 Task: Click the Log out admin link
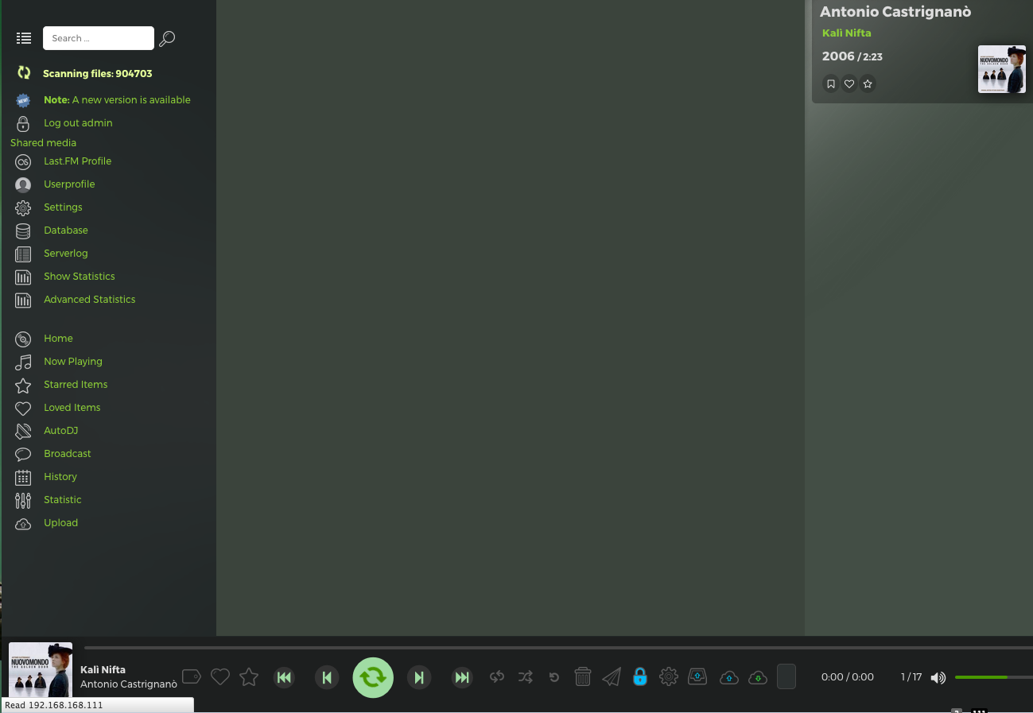(x=78, y=122)
